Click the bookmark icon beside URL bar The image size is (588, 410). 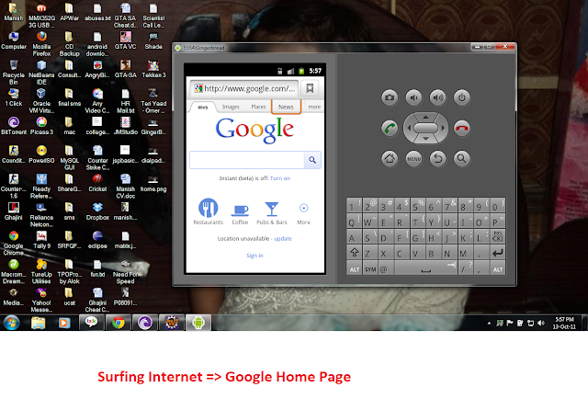click(x=310, y=88)
